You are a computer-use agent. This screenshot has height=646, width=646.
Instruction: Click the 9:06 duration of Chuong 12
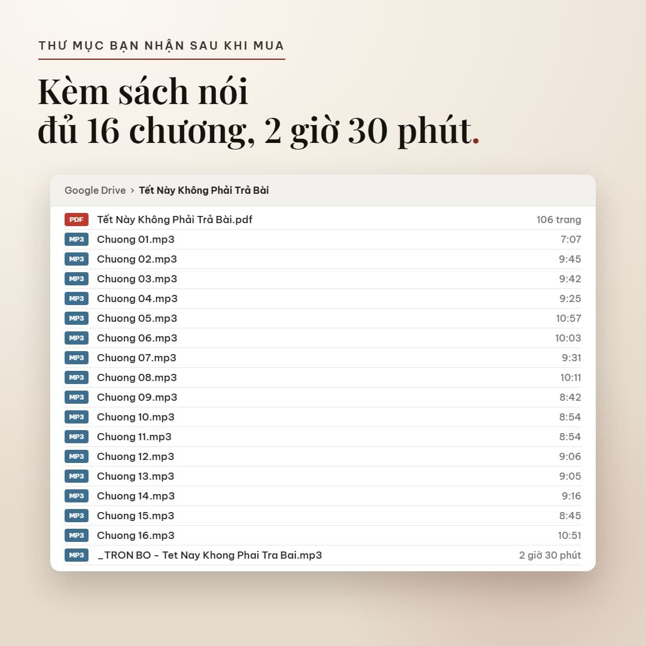coord(570,456)
